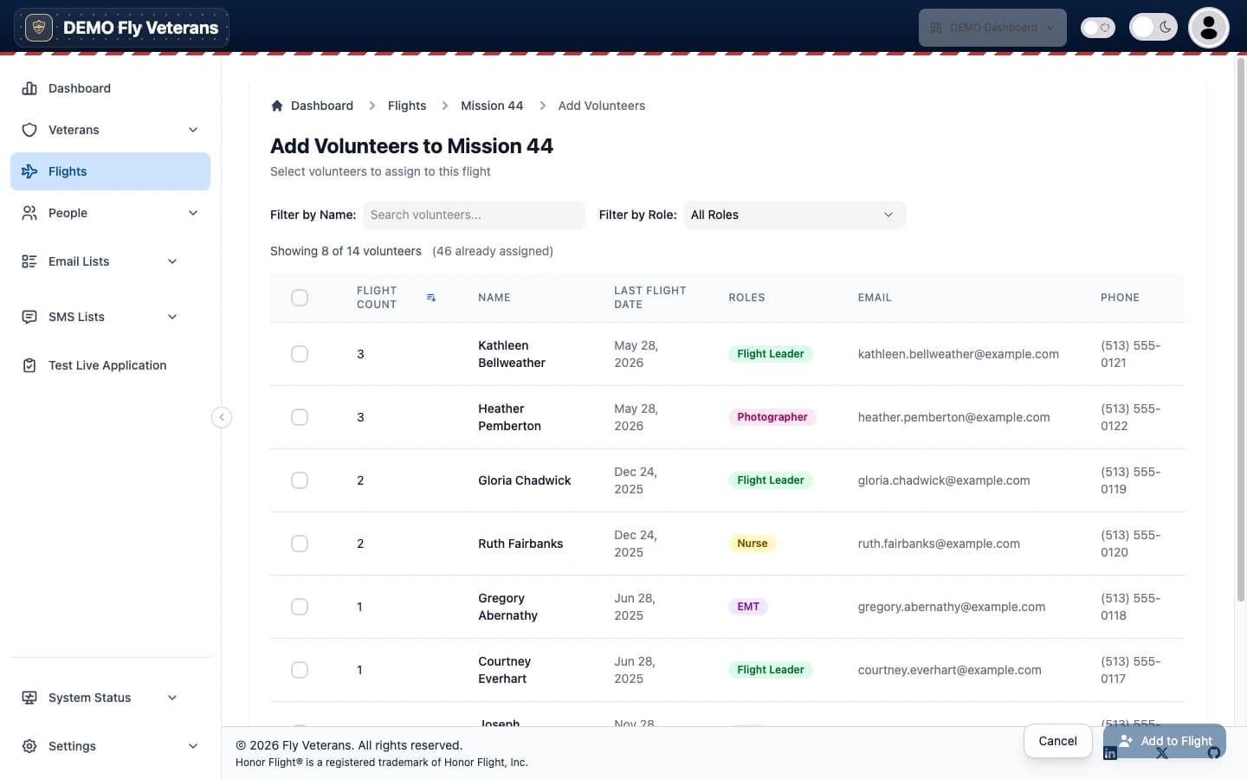Click the page vertical scrollbar
Screen dimensions: 1247x779
point(1240,329)
